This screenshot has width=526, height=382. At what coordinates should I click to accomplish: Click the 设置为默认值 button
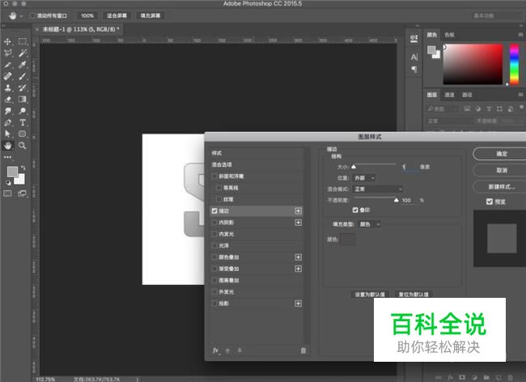pos(370,294)
